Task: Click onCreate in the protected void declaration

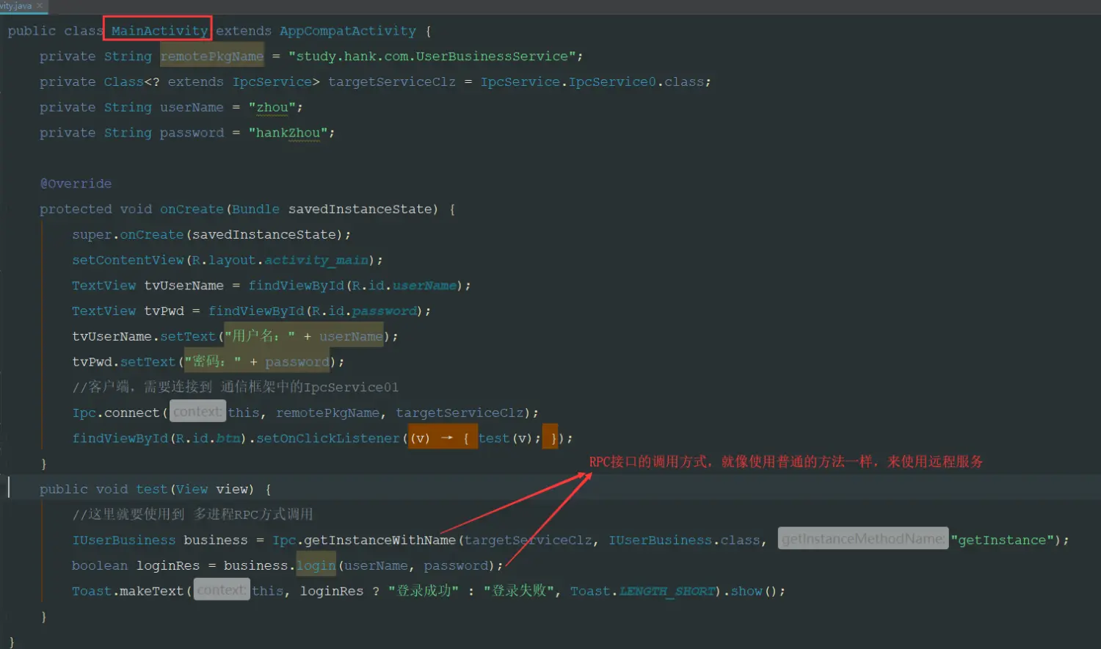Action: [x=192, y=209]
